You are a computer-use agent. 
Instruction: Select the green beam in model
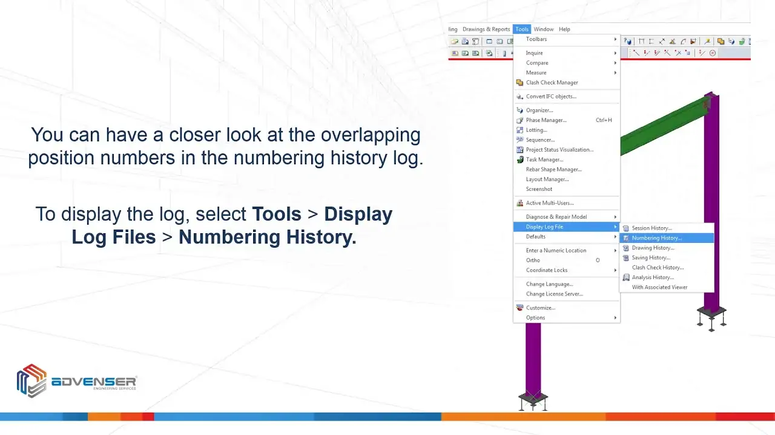[660, 128]
